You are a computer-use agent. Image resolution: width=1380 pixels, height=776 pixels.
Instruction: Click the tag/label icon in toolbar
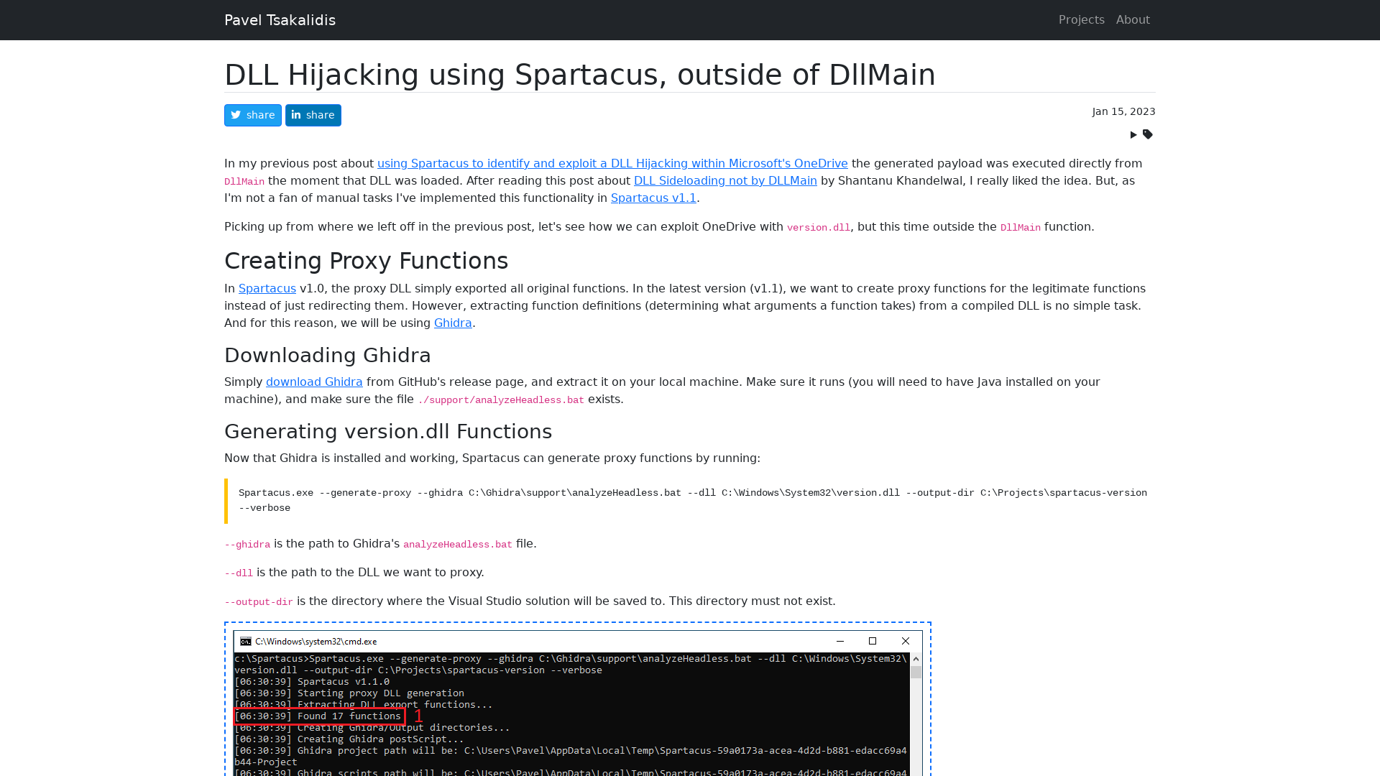click(1148, 134)
